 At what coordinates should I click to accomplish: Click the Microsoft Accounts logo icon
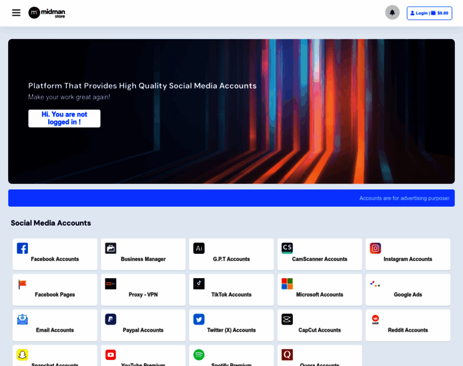[287, 284]
